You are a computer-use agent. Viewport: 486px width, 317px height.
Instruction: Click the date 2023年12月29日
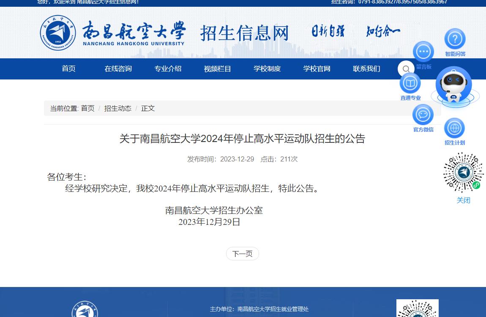pyautogui.click(x=209, y=222)
